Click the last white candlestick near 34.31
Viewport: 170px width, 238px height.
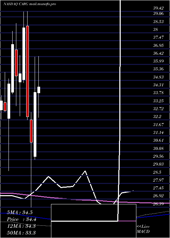[x=39, y=90]
